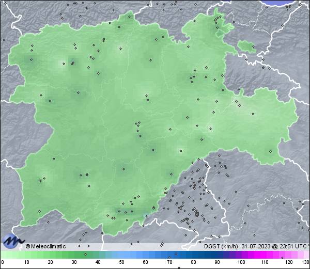Click the 23:51 UTC time text
The width and height of the screenshot is (310, 269).
tap(292, 246)
